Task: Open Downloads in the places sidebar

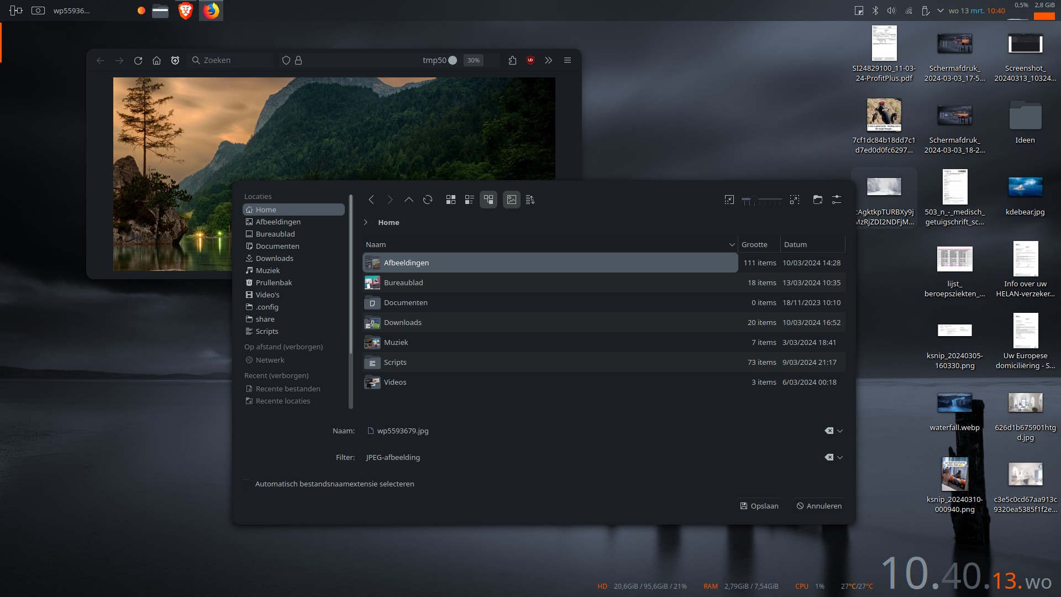Action: (x=293, y=258)
